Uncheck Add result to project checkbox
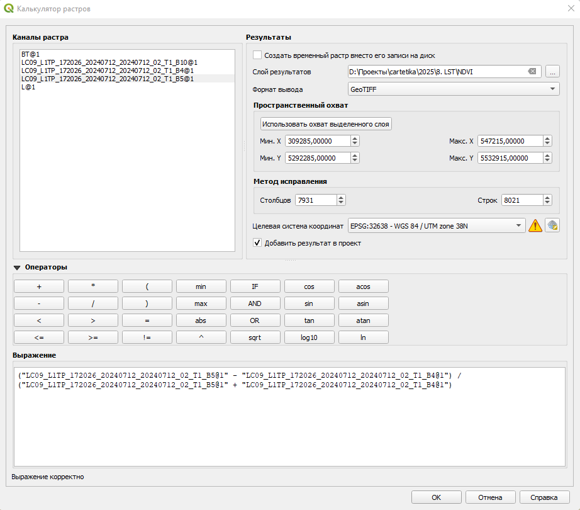This screenshot has height=510, width=580. pos(257,243)
